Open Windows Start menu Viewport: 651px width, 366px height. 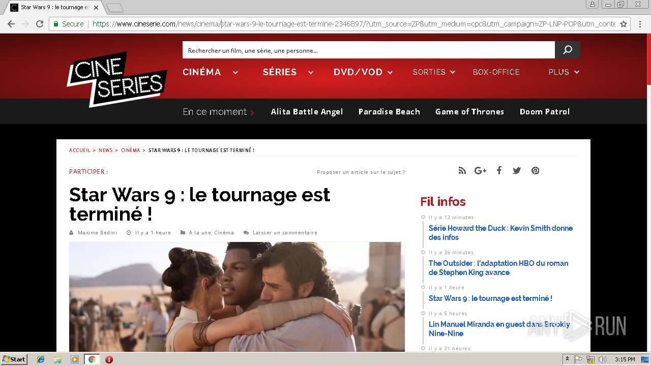[x=14, y=359]
